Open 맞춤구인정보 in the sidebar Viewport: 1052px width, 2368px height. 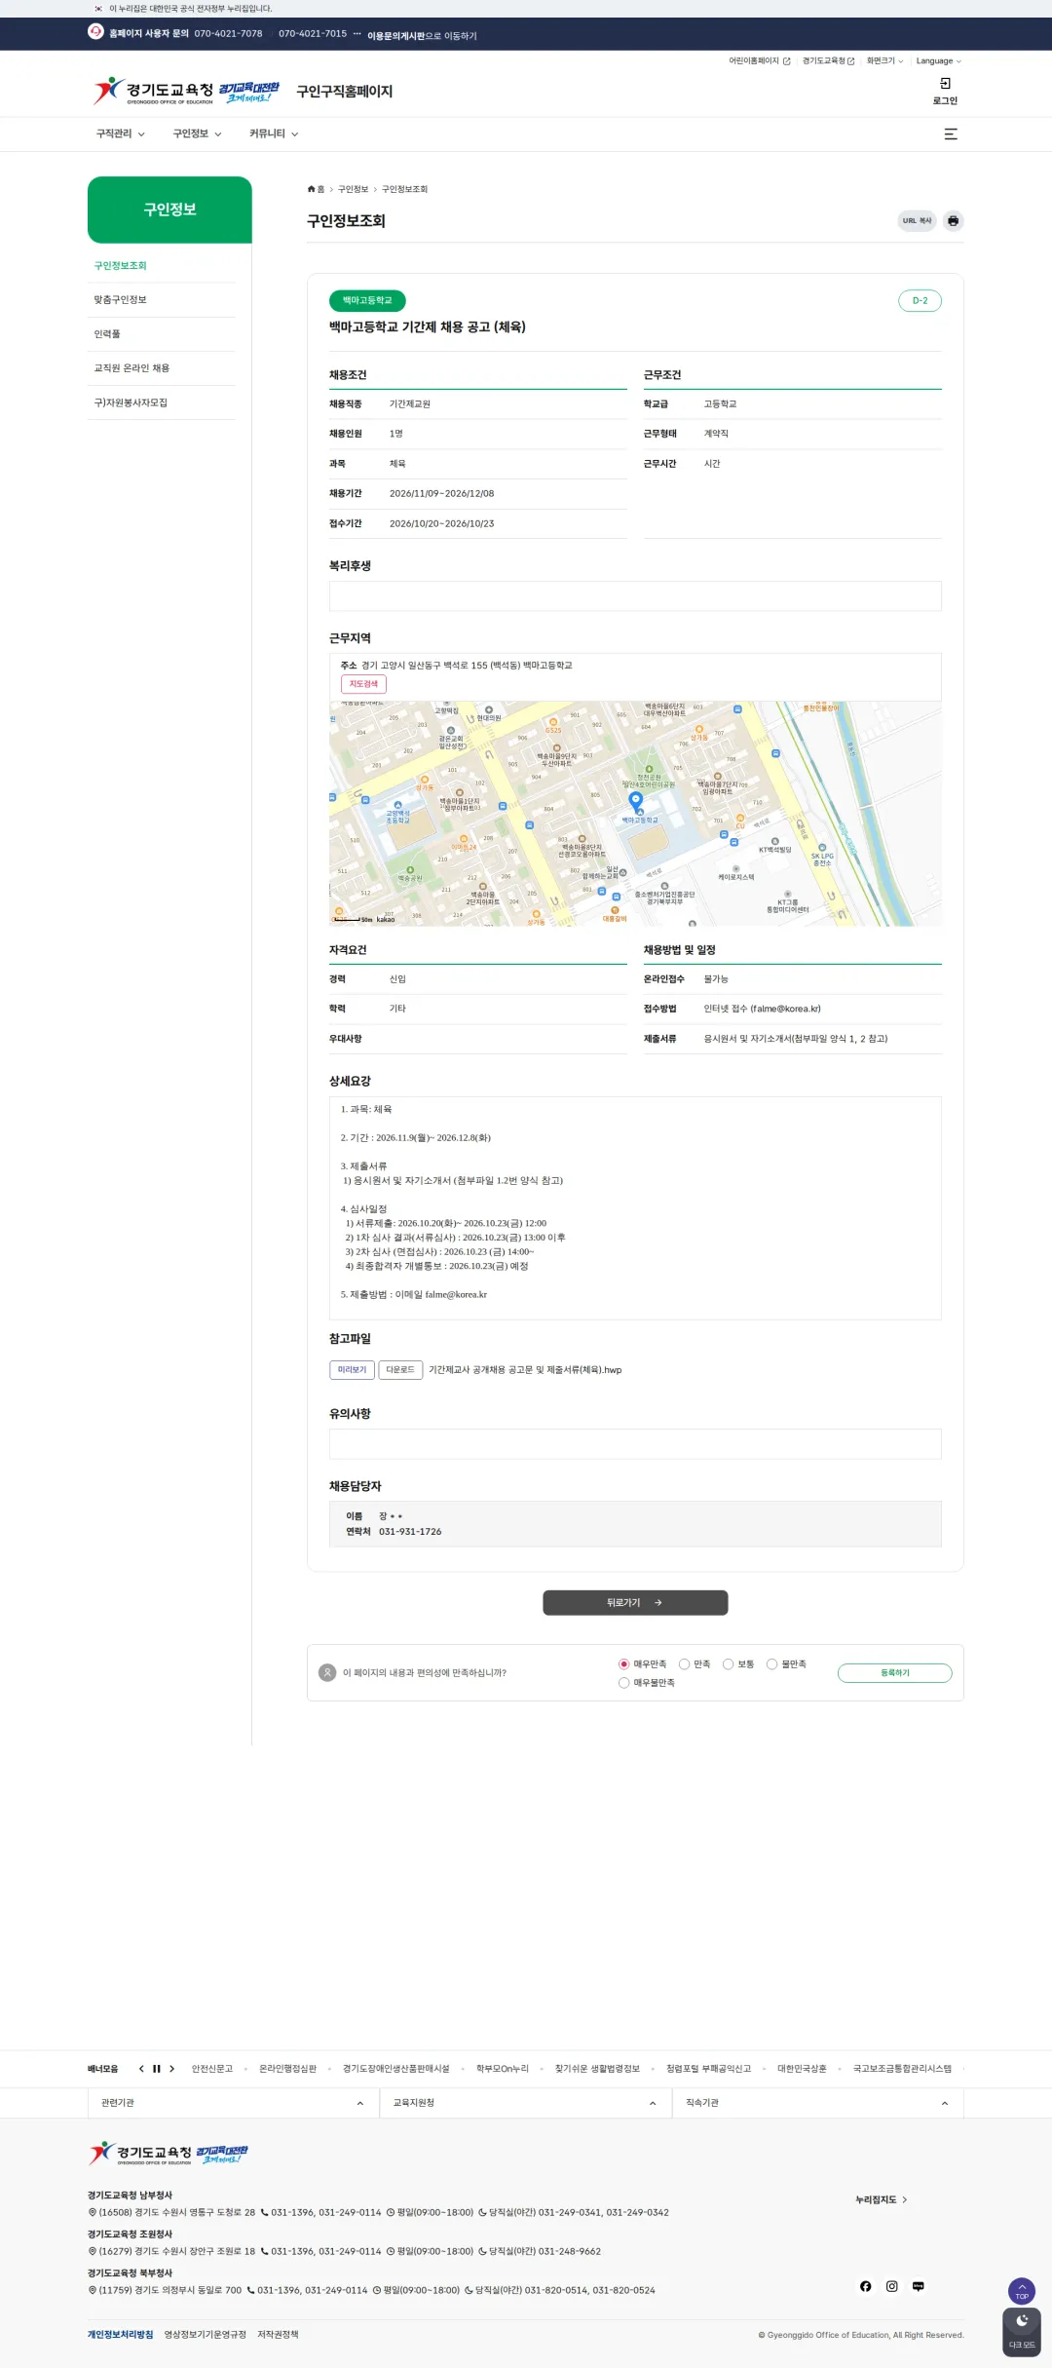pyautogui.click(x=120, y=300)
